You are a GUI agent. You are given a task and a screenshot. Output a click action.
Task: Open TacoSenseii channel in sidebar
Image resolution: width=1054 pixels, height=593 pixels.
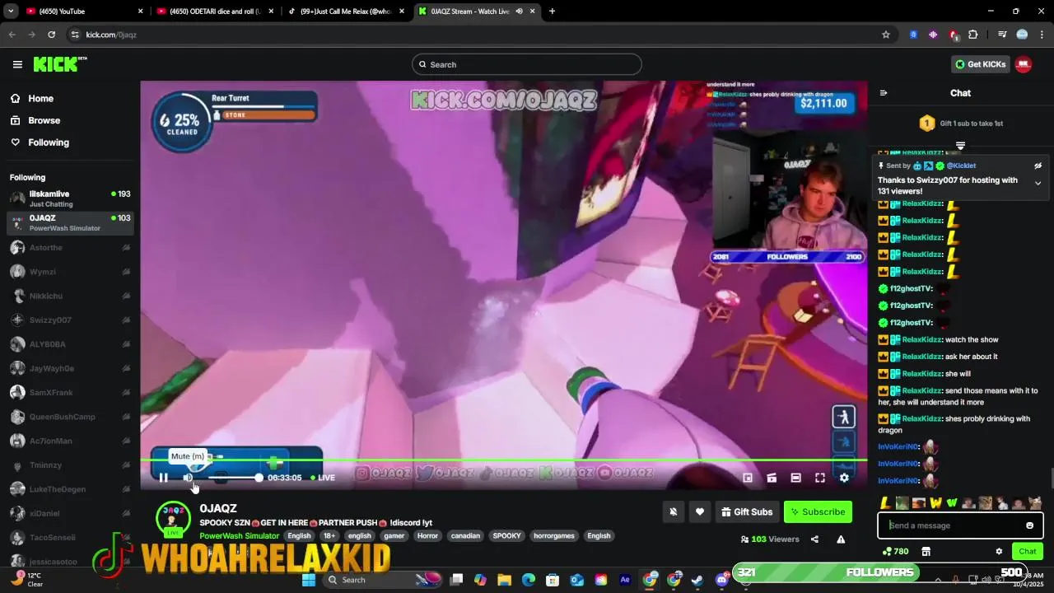click(x=70, y=537)
